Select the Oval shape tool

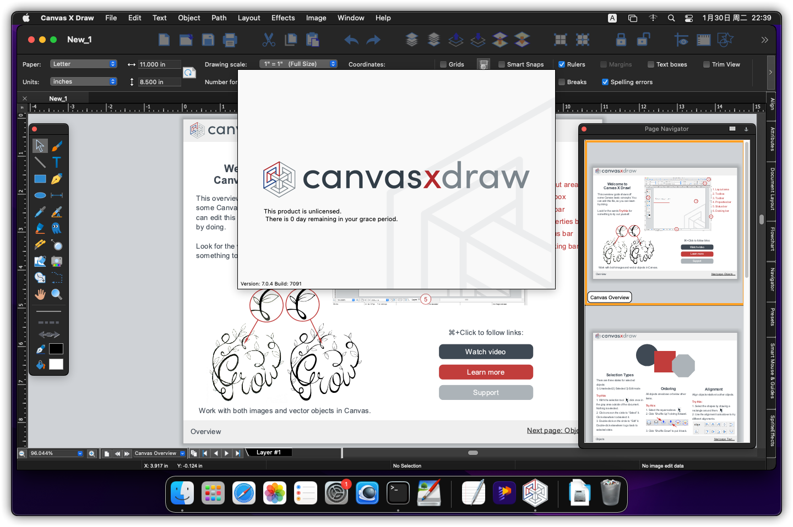tap(40, 195)
